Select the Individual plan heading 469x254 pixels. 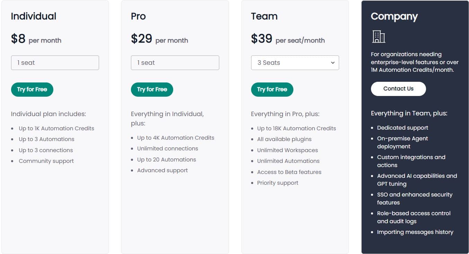click(33, 16)
